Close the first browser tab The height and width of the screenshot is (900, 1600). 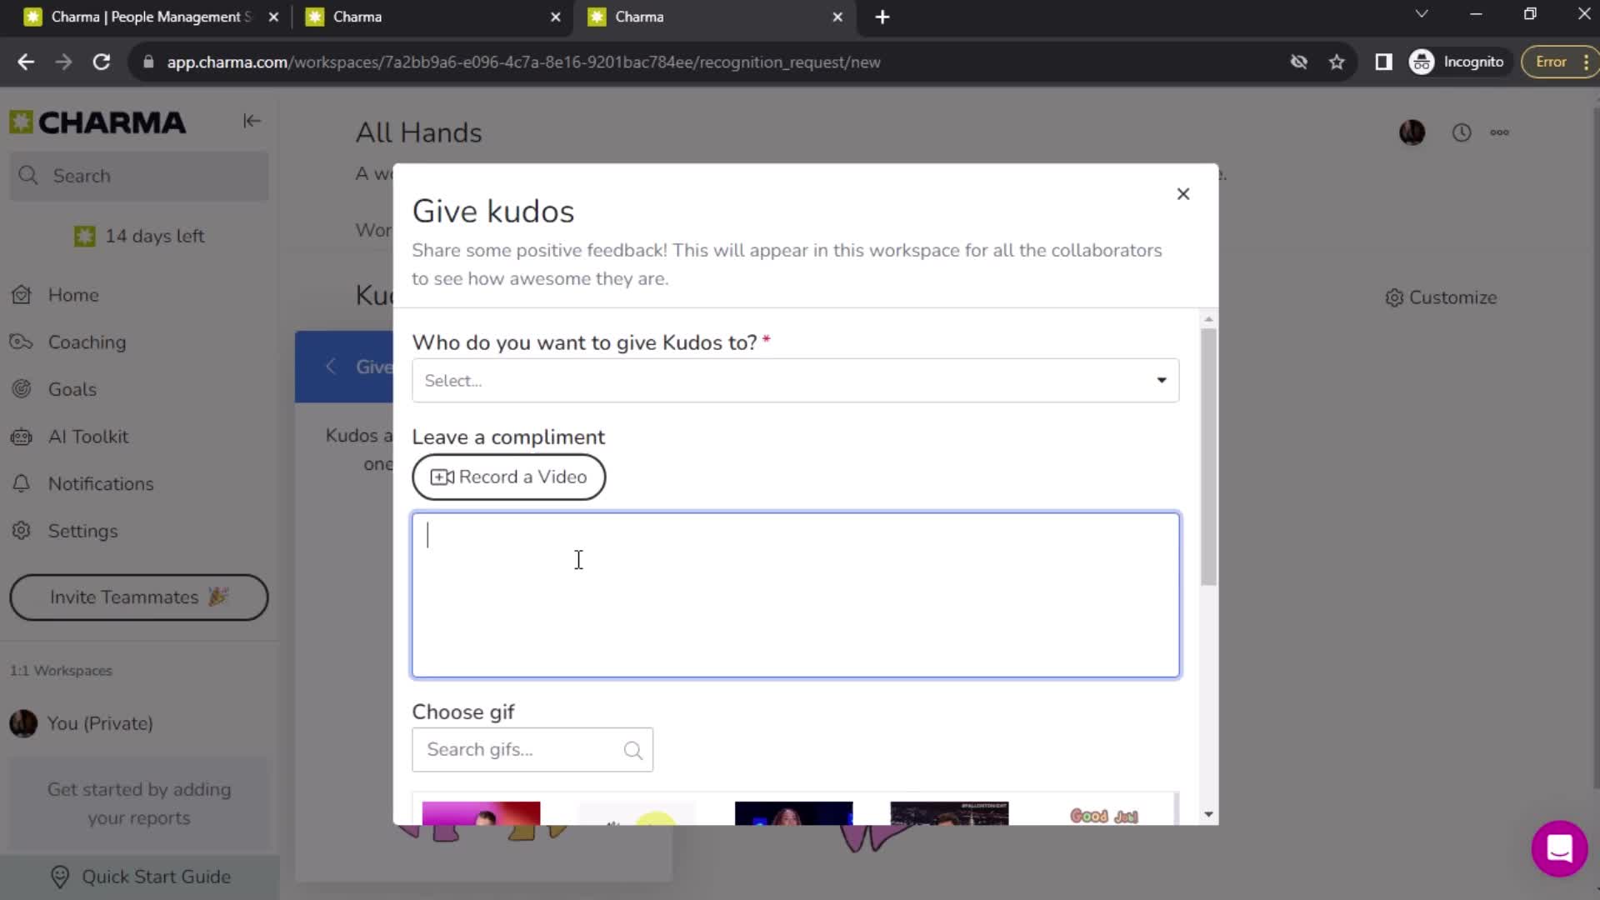[273, 17]
